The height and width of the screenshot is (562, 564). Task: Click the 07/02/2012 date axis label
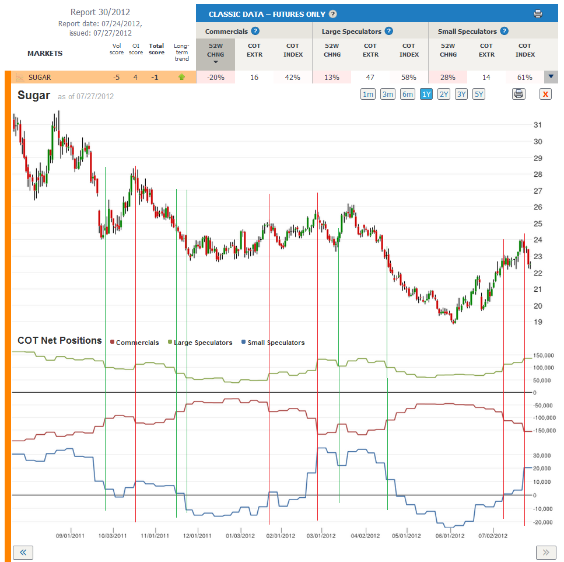[x=493, y=536]
